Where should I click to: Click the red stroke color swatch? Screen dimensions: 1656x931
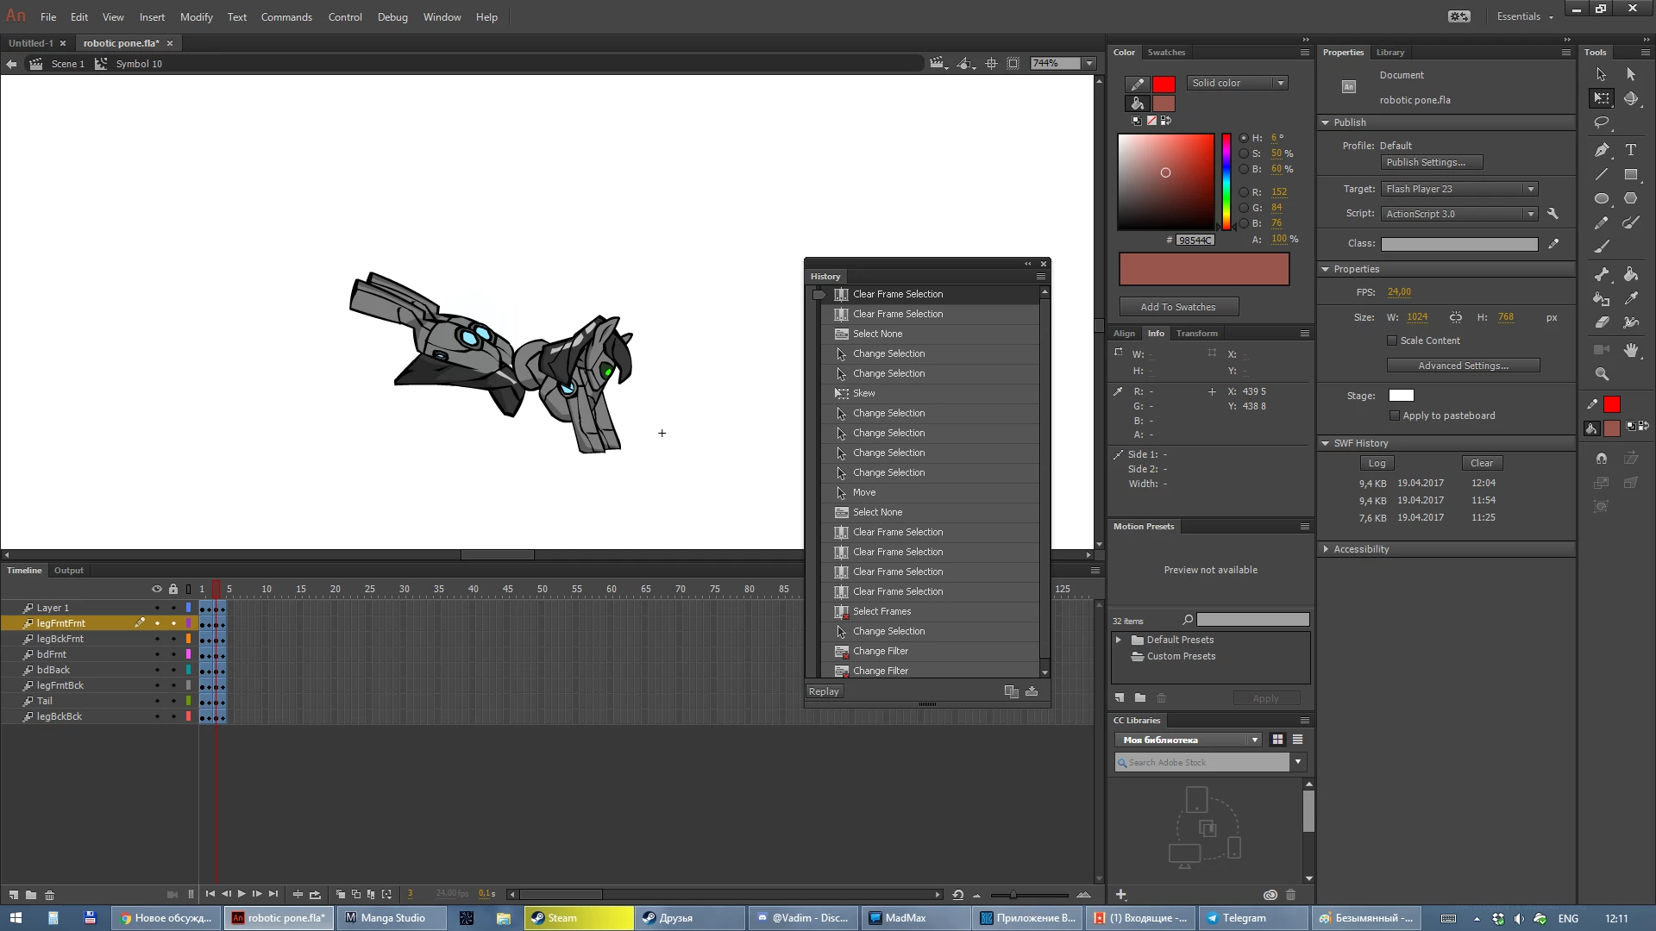(1164, 84)
